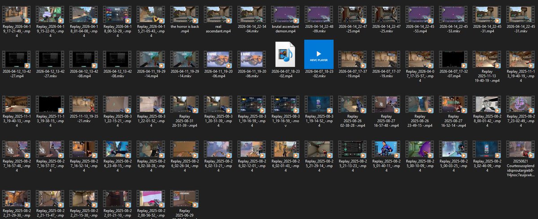Select the 2026-04-07_17-37-19.mkv file
538x219 pixels.
coord(386,64)
